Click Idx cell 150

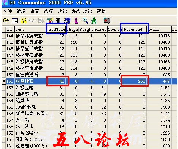(x=10, y=75)
